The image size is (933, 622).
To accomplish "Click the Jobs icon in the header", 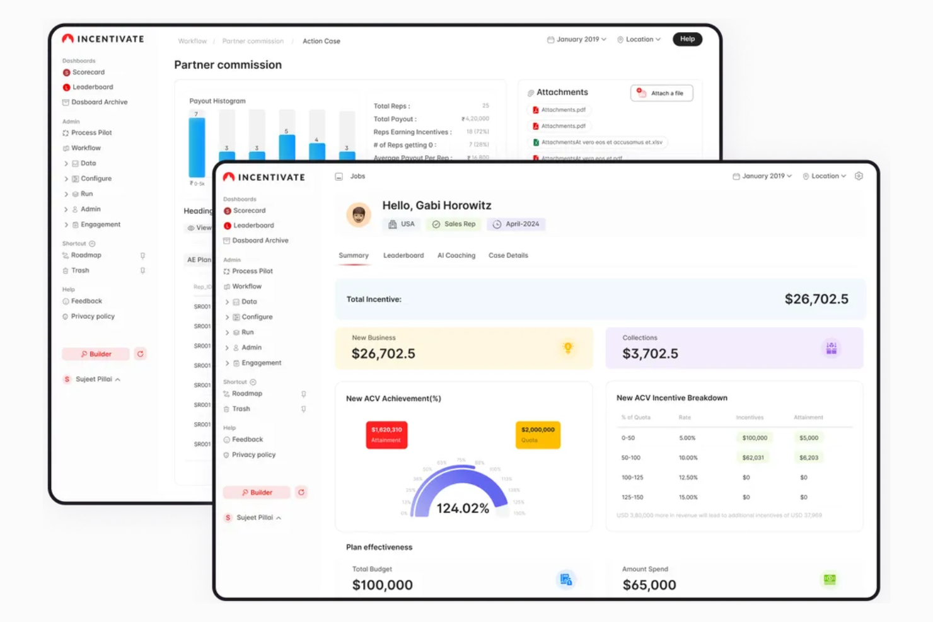I will (x=339, y=176).
